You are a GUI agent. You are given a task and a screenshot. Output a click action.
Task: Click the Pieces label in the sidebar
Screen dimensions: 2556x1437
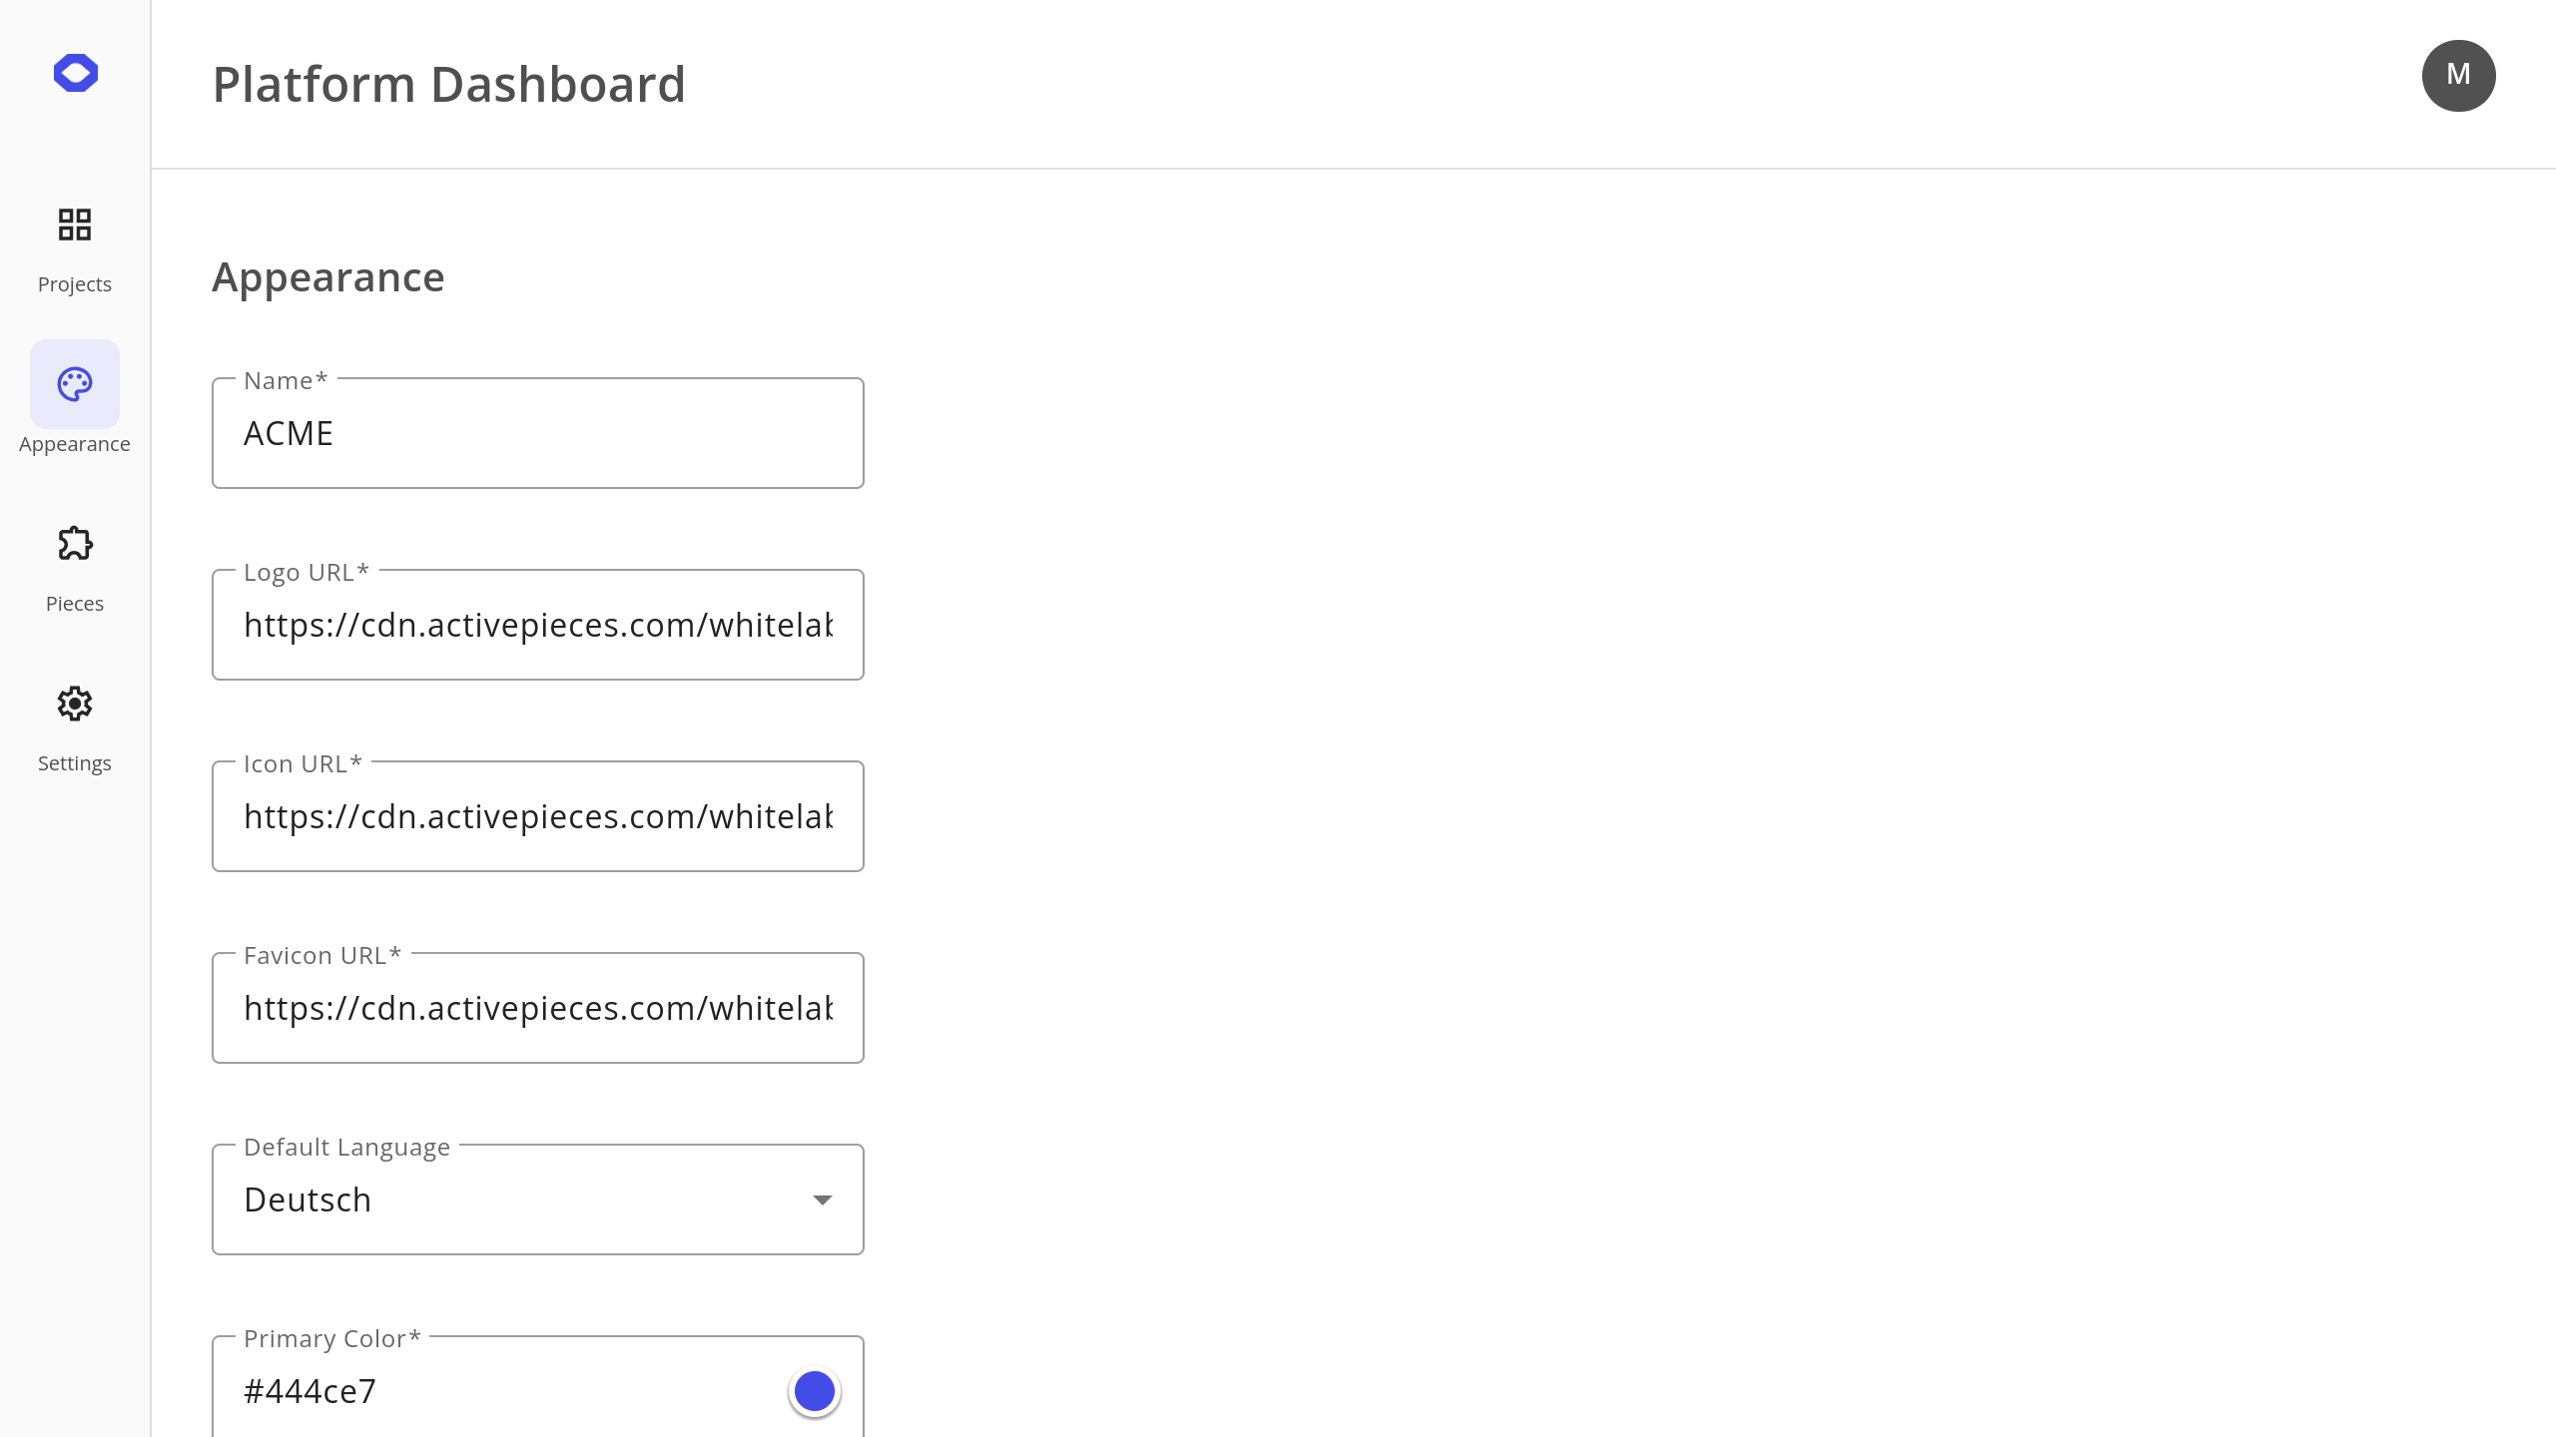(75, 604)
